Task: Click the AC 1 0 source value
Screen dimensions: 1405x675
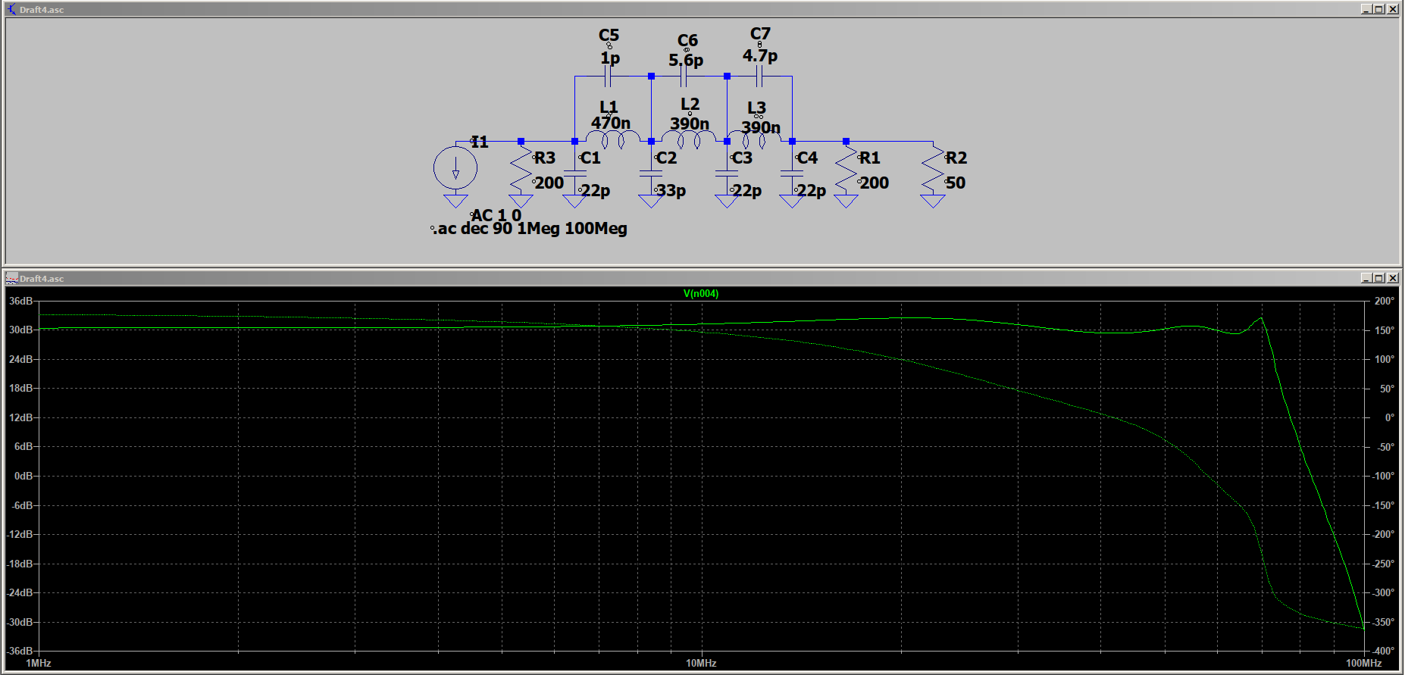Action: click(496, 215)
